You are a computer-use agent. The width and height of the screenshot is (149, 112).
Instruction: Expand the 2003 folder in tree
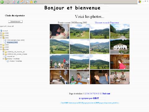[x=1, y=45]
